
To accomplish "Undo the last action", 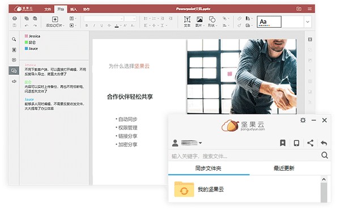I will [27, 26].
